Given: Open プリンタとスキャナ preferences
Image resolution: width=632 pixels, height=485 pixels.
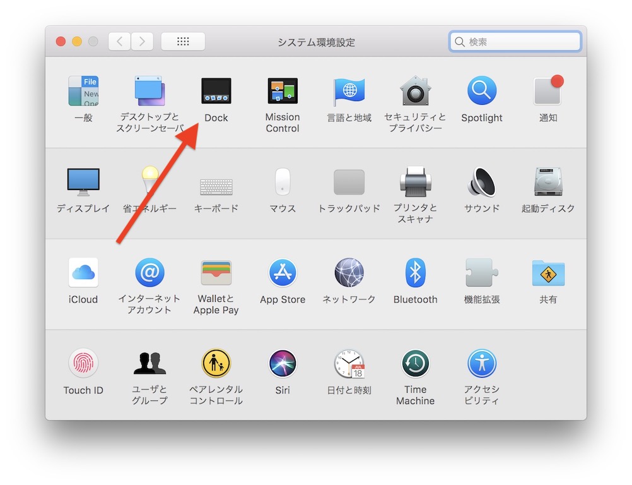Looking at the screenshot, I should 415,182.
